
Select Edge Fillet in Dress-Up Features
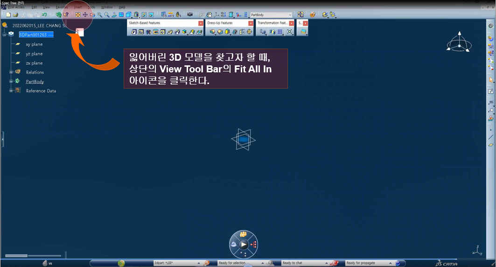click(x=213, y=32)
